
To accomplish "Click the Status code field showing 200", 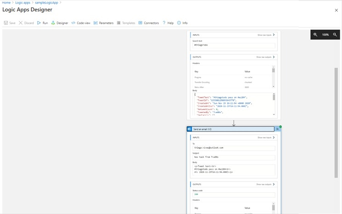I will coord(234,194).
